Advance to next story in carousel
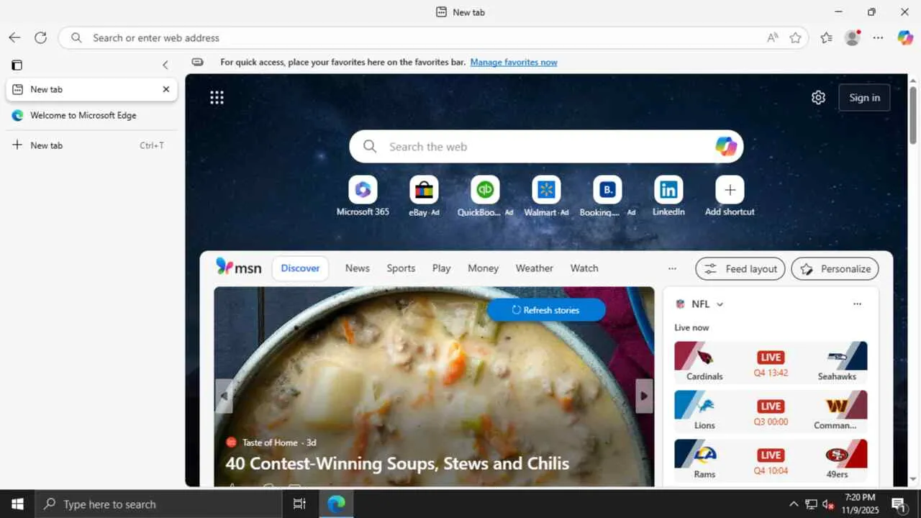 tap(644, 396)
